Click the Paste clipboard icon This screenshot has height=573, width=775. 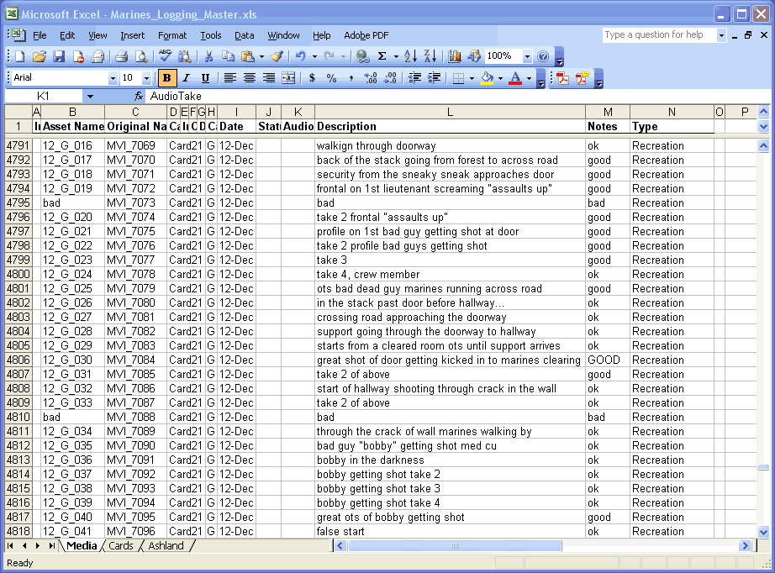tap(248, 56)
